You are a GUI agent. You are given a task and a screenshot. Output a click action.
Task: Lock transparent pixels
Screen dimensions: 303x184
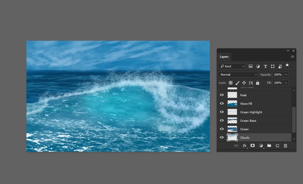coord(231,83)
